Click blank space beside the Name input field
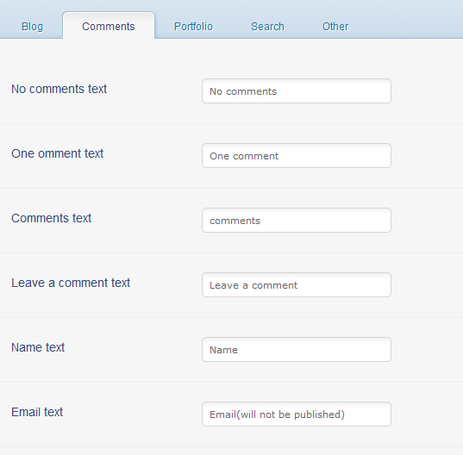 coord(427,350)
